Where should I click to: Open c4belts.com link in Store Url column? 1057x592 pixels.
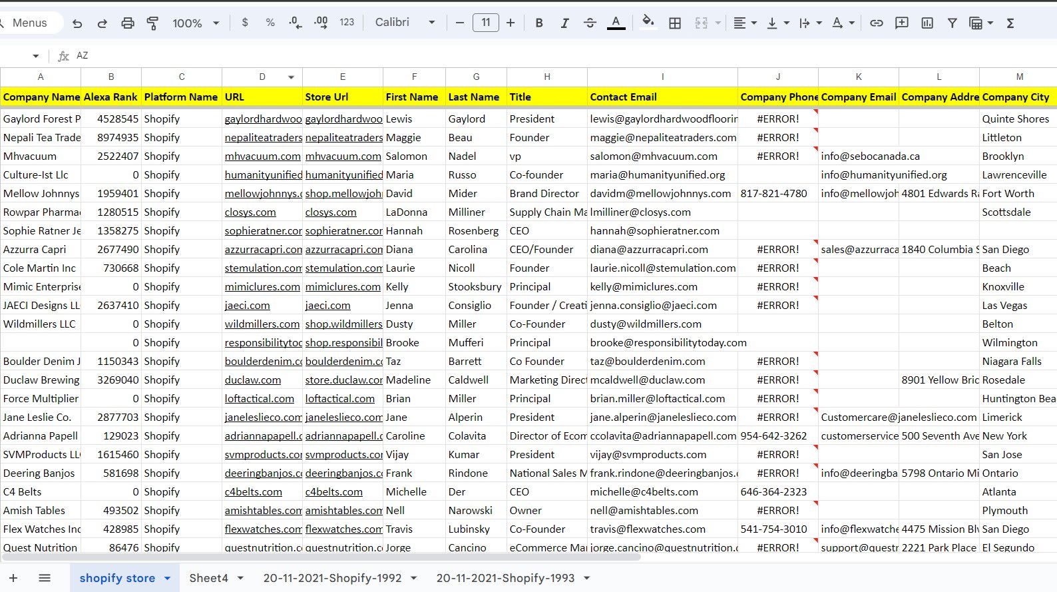tap(333, 491)
